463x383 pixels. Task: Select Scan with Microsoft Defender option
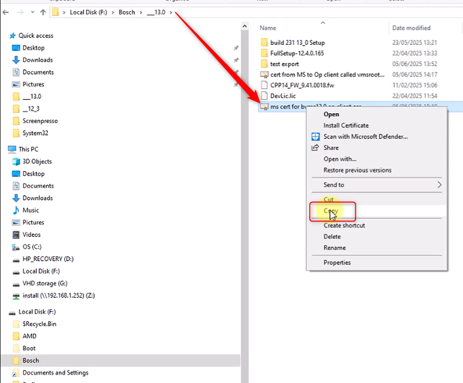365,136
